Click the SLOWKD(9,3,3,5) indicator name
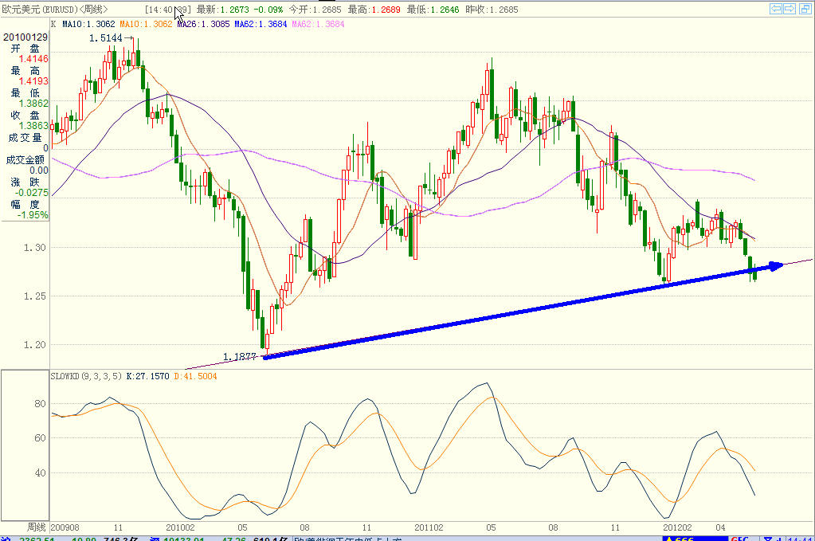The width and height of the screenshot is (815, 541). (86, 376)
